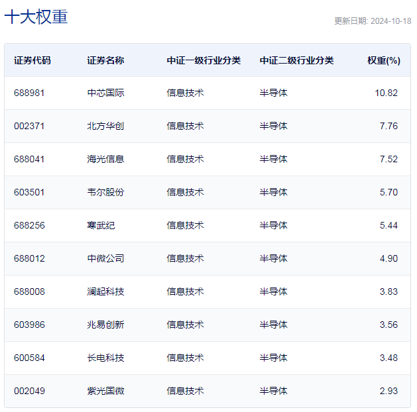This screenshot has width=417, height=412.
Task: Click 半导体 in the 兆易创新 row
Action: 273,325
